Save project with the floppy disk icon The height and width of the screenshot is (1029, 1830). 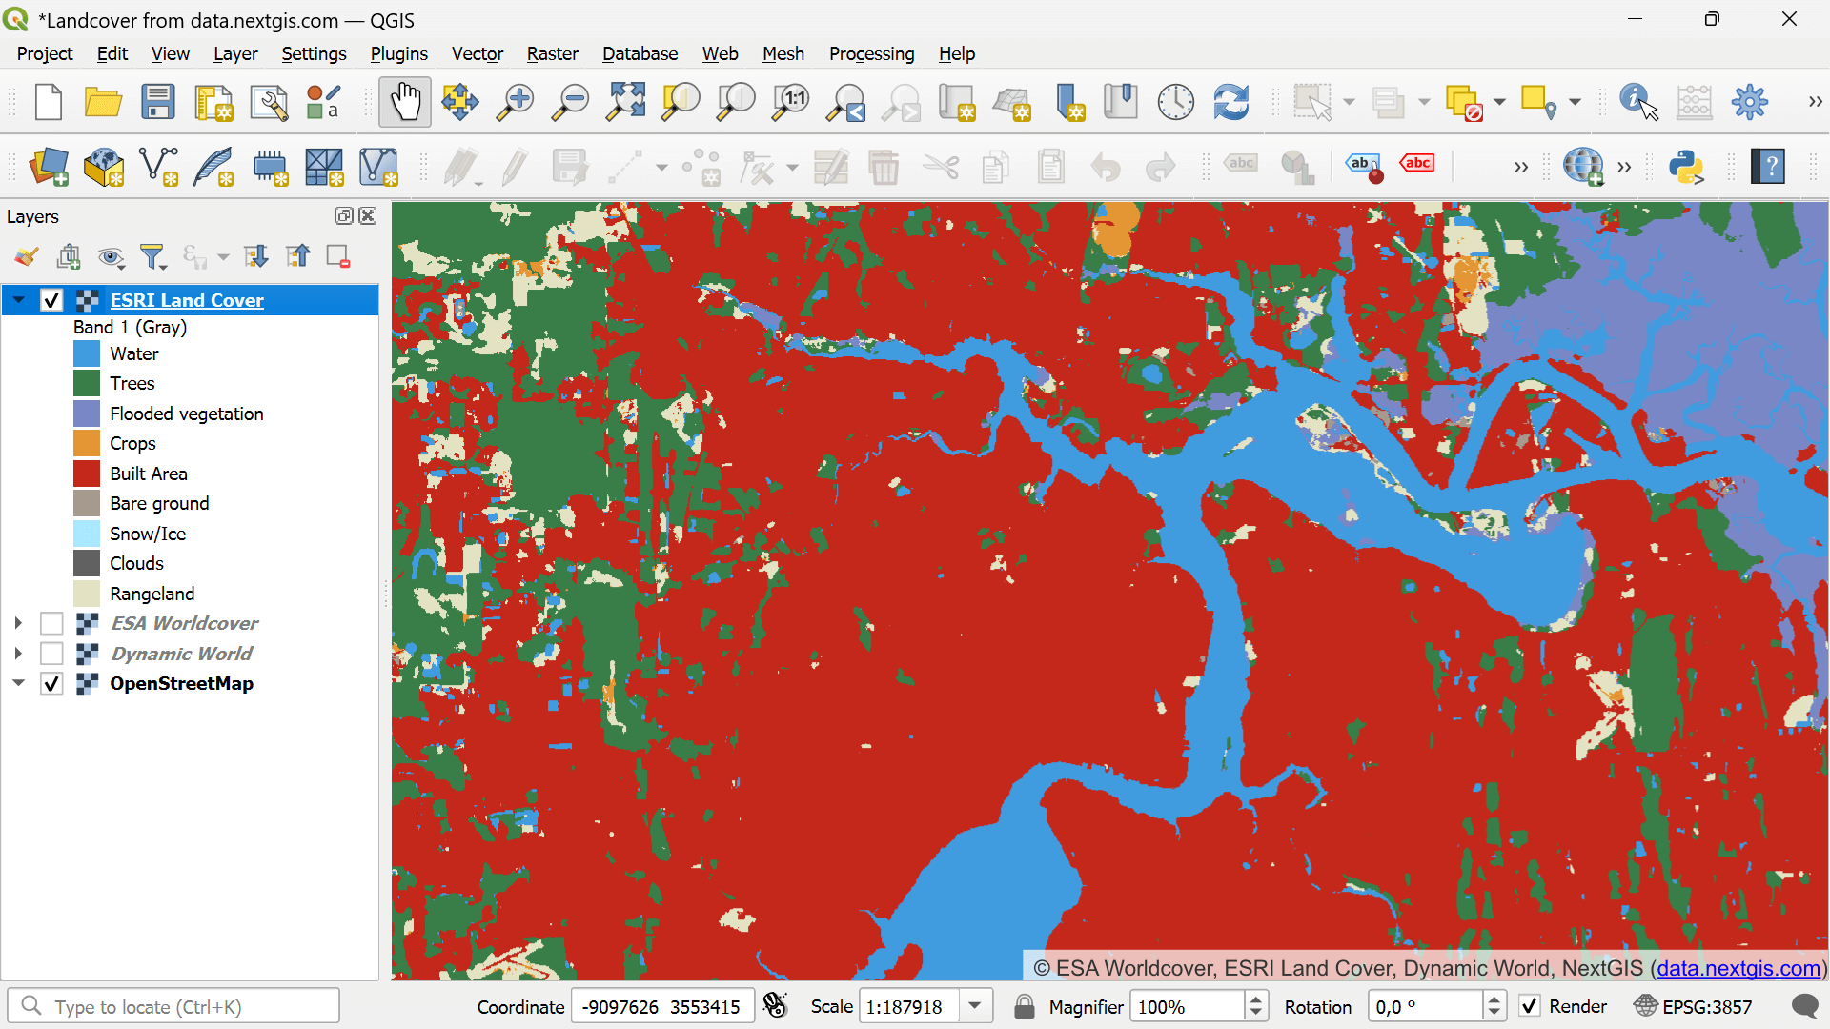coord(158,102)
